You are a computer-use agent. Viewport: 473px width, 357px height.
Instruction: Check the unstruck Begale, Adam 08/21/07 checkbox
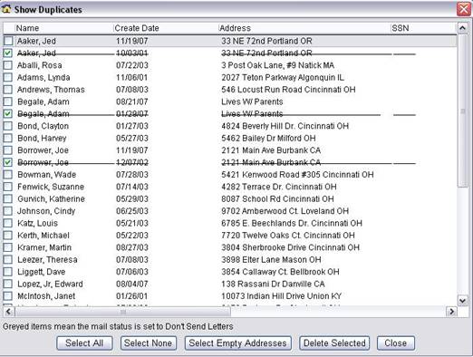point(8,101)
